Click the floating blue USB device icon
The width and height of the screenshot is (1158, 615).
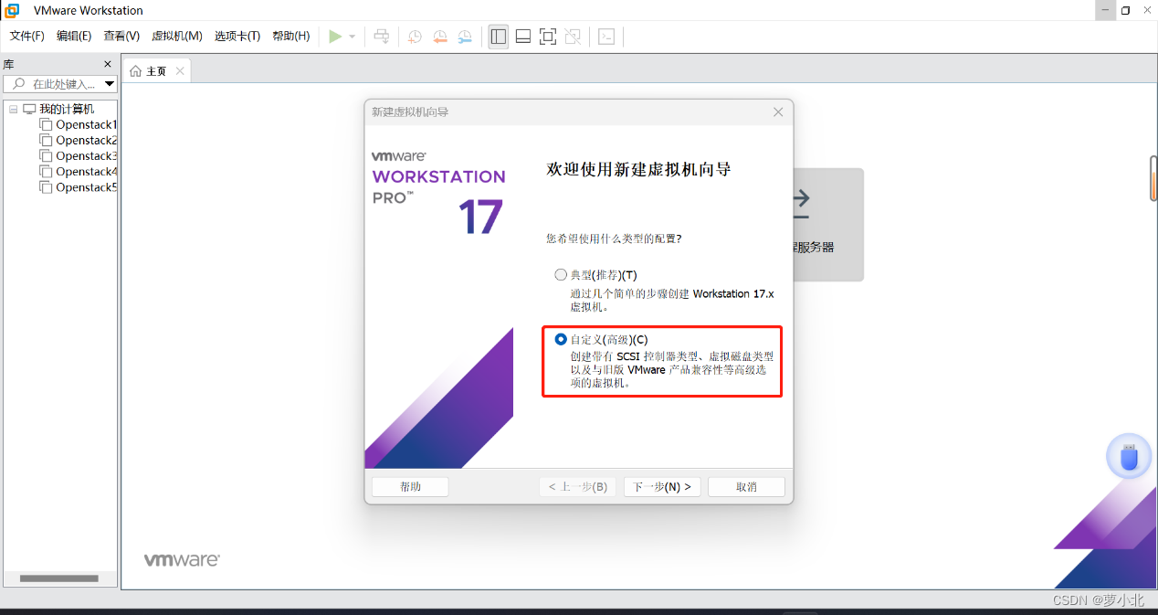pyautogui.click(x=1130, y=456)
